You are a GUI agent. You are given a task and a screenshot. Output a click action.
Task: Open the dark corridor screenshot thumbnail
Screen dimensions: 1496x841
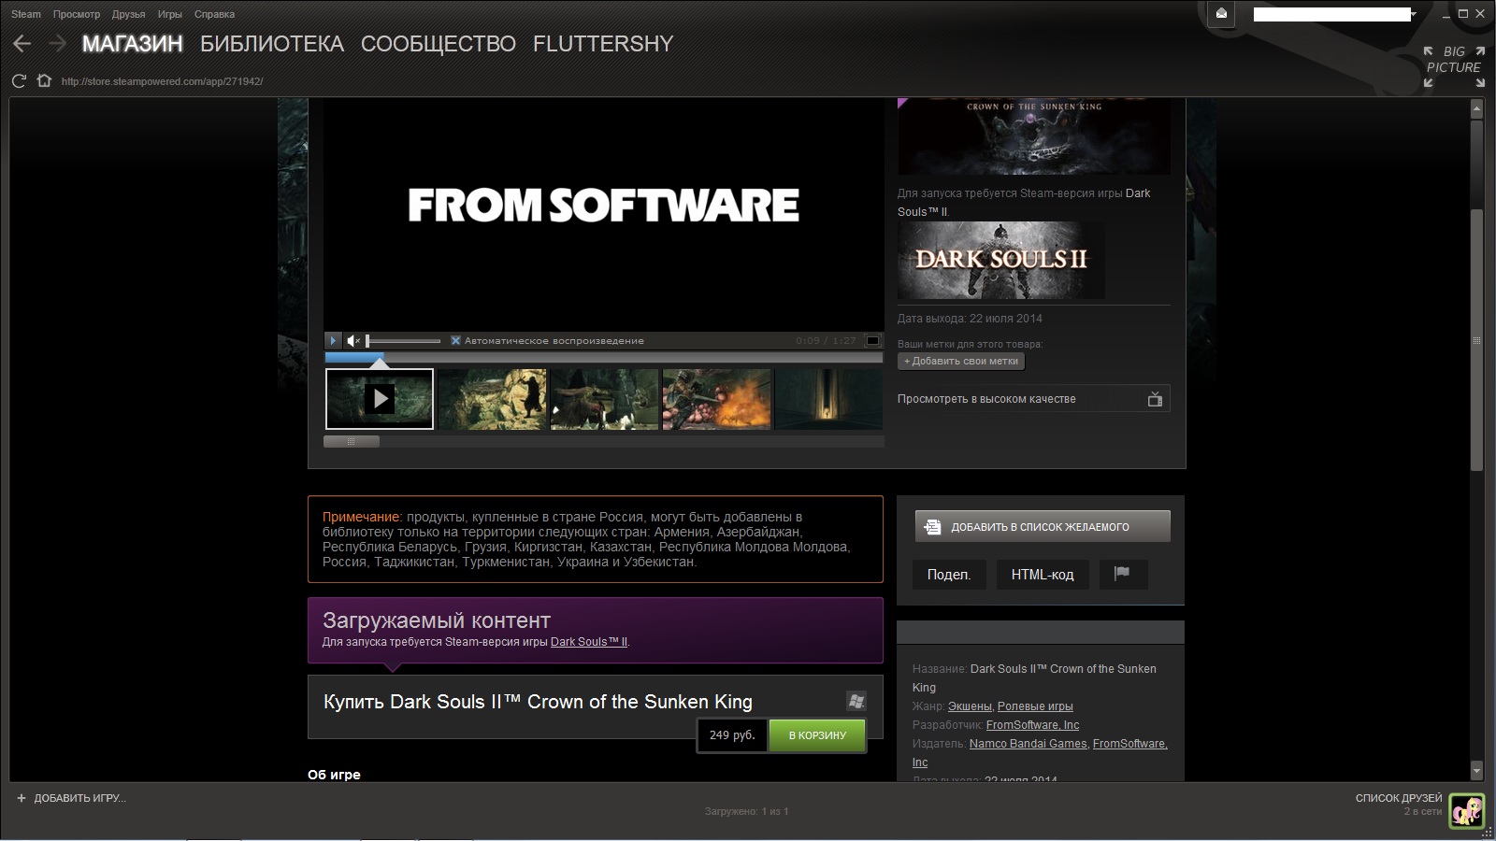[829, 399]
